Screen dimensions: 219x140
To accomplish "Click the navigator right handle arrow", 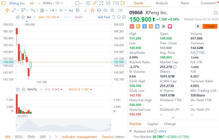I will click(110, 125).
